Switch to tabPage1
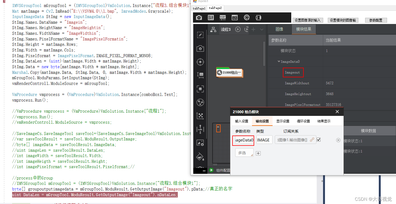This screenshot has width=396, height=204. point(199,8)
